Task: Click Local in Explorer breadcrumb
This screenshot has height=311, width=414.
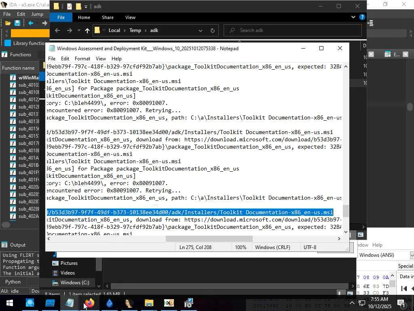Action: point(114,30)
